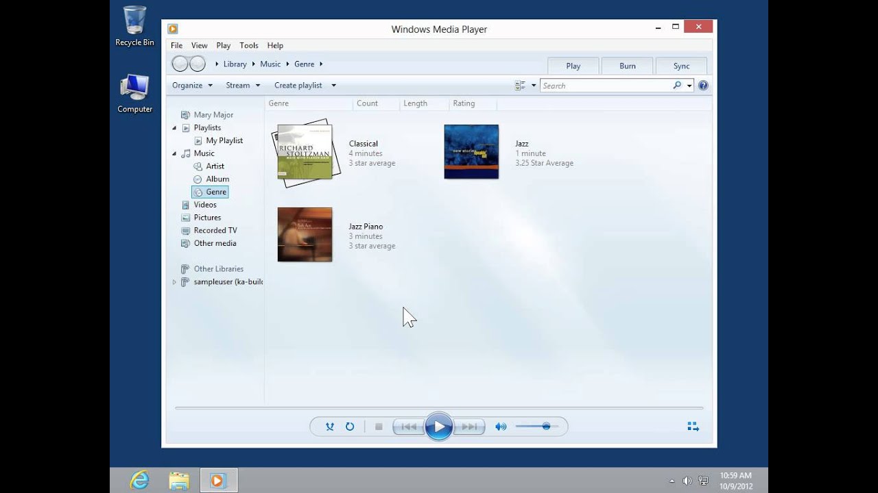The height and width of the screenshot is (493, 878).
Task: Click Genre in the breadcrumb
Action: click(305, 64)
